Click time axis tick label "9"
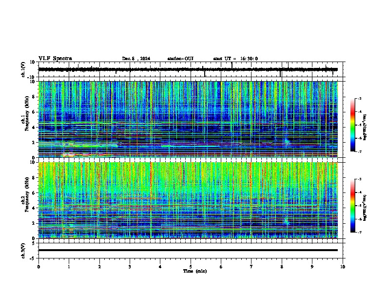 click(312, 267)
